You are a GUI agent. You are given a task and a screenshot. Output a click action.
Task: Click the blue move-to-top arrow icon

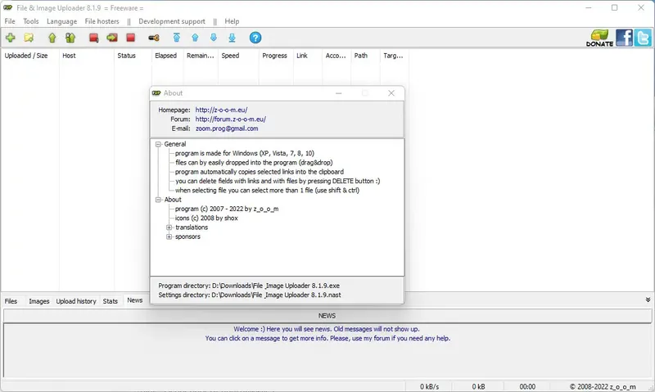[x=177, y=38]
